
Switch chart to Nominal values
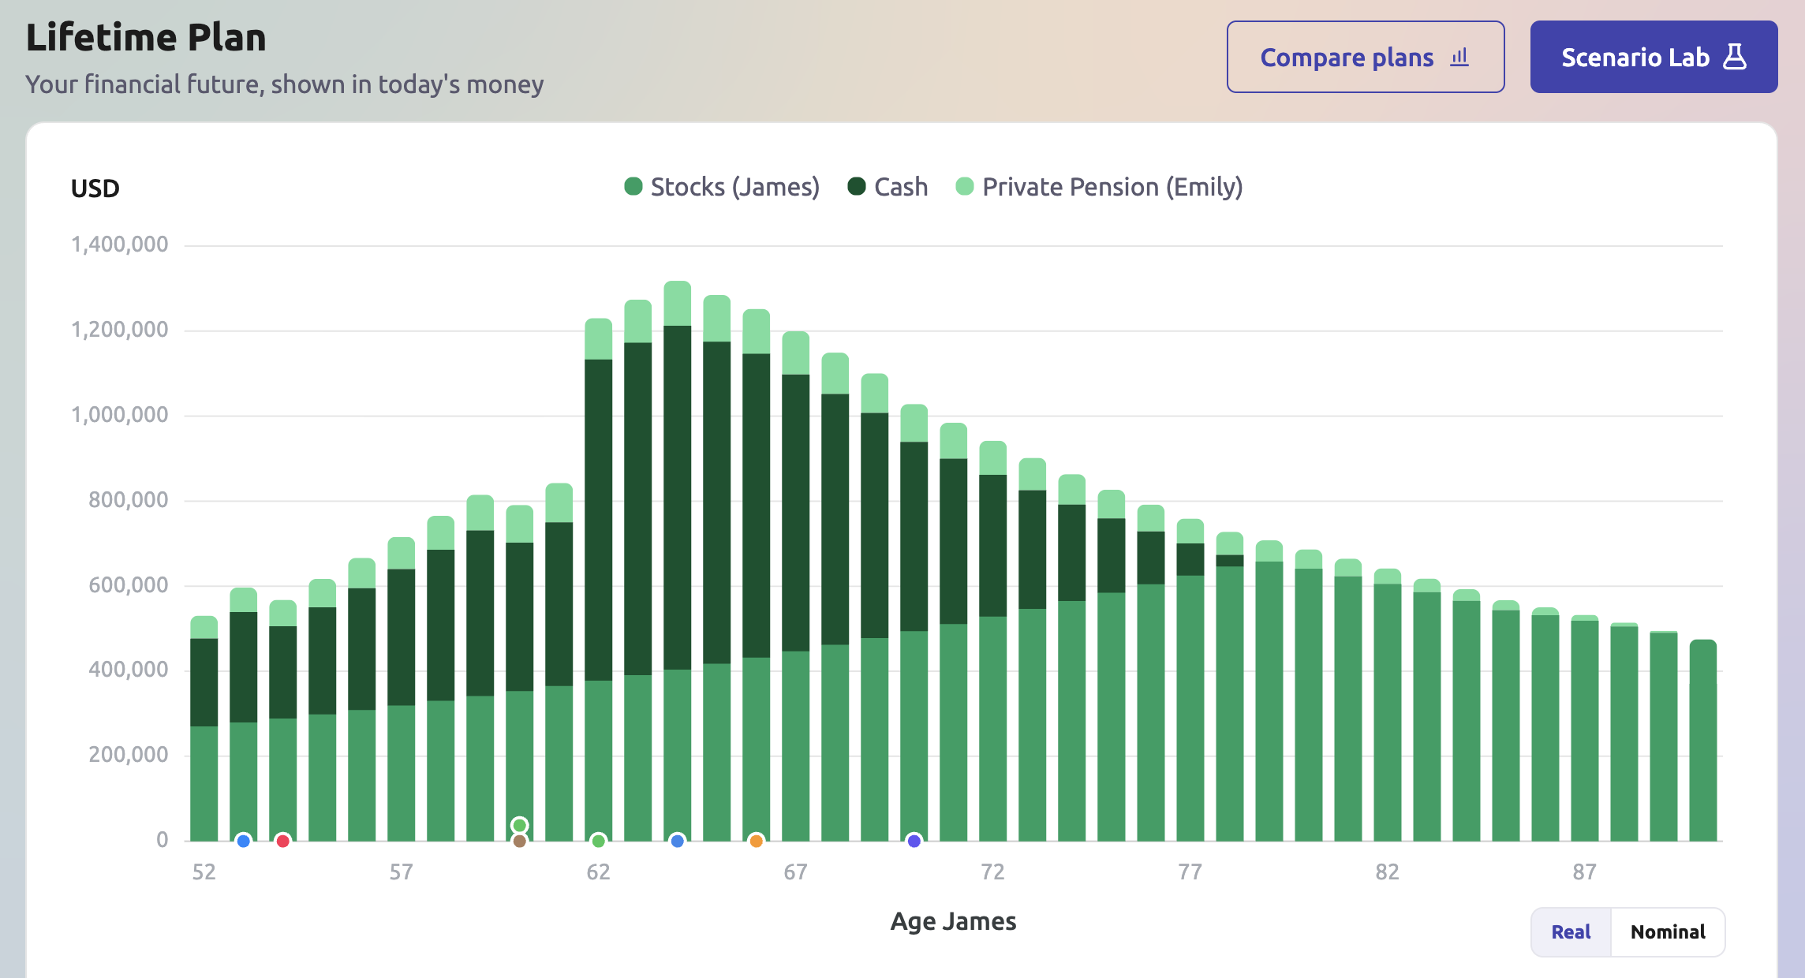(x=1668, y=932)
